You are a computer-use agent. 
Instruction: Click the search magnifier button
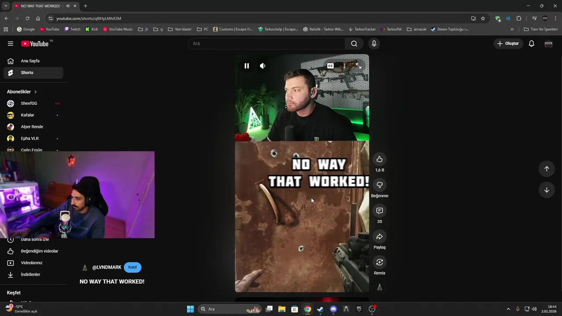coord(354,43)
